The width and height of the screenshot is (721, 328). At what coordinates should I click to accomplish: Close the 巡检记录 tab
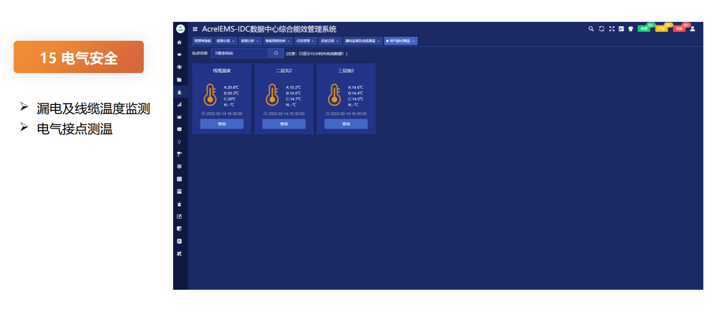pos(337,41)
